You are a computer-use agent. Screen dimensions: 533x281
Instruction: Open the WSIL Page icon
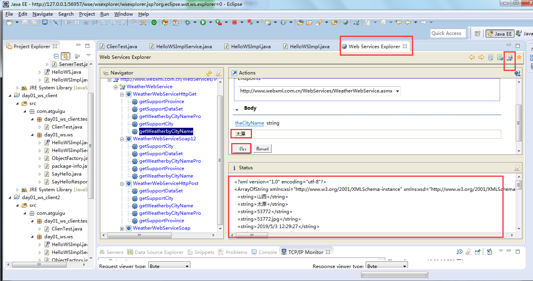coord(500,57)
